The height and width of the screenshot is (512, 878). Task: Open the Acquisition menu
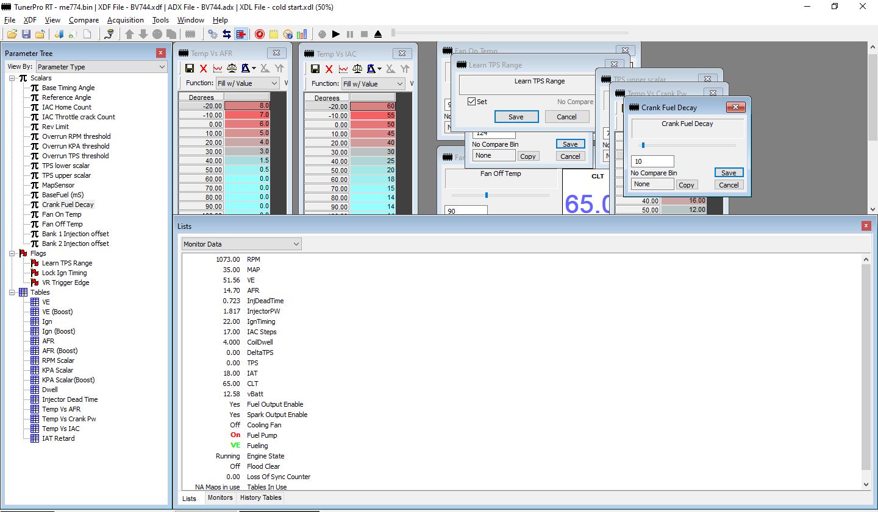tap(126, 20)
